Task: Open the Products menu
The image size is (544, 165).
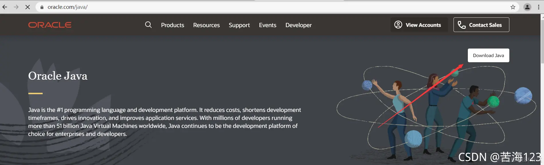Action: [173, 25]
